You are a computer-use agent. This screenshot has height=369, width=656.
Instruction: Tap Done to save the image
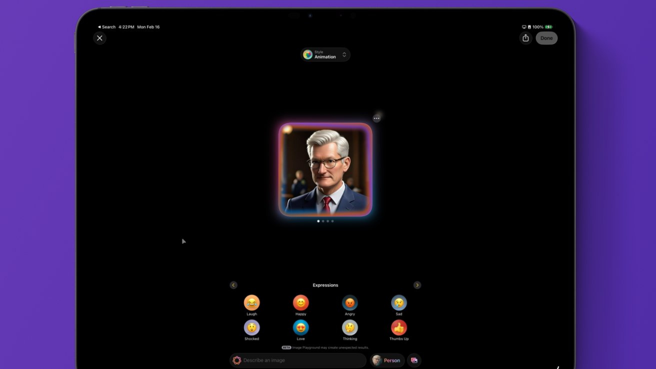(x=546, y=38)
